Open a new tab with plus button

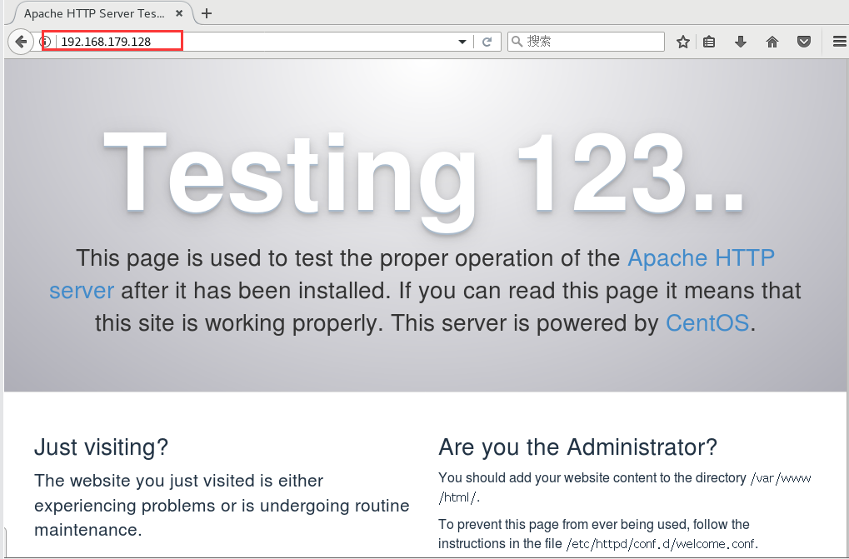click(x=207, y=13)
